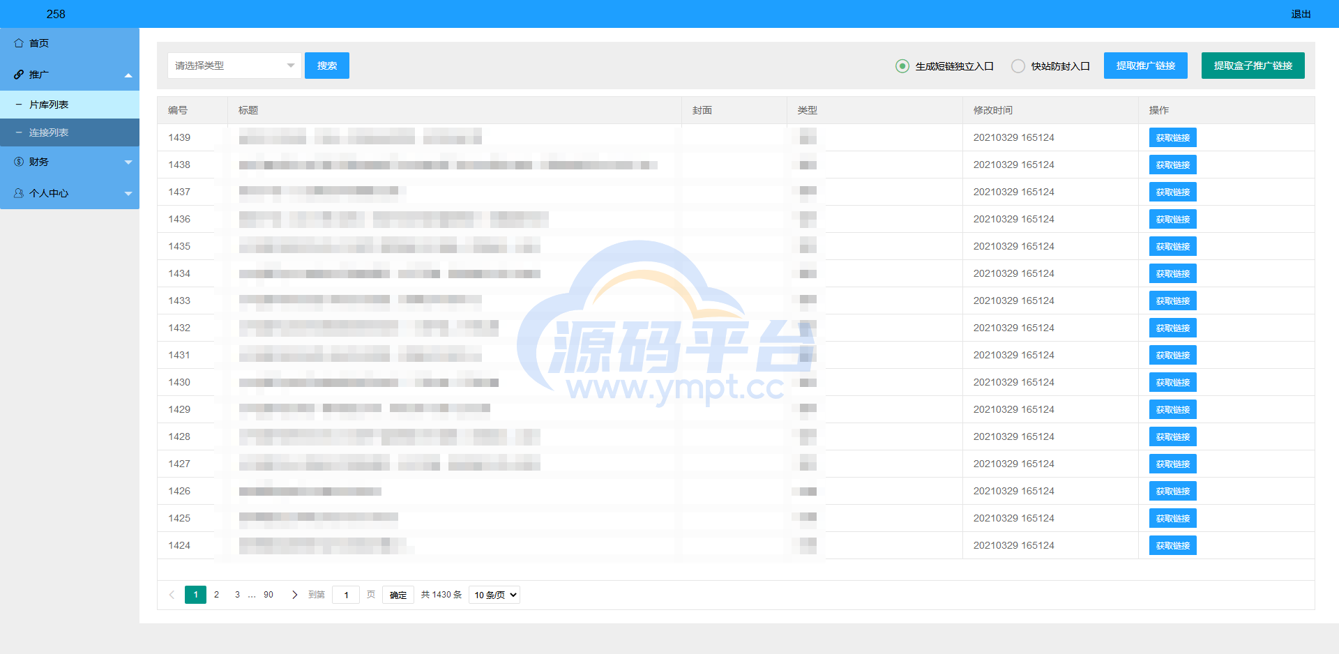Click 获取链接 for row 1425
Image resolution: width=1339 pixels, height=654 pixels.
(1173, 518)
